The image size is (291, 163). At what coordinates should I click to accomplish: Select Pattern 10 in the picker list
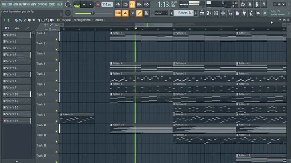click(x=17, y=94)
